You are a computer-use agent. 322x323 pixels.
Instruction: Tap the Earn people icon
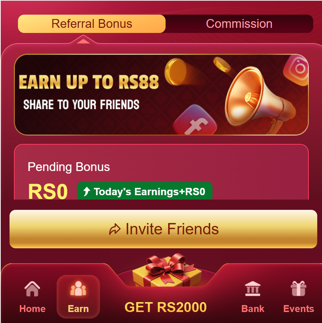78,289
